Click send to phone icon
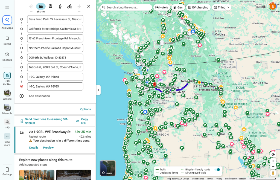The height and width of the screenshot is (180, 280). pyautogui.click(x=22, y=121)
